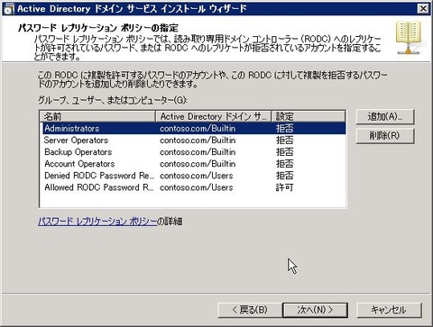Click 拒否 setting in the Server Operators row
The height and width of the screenshot is (327, 433).
[x=284, y=141]
